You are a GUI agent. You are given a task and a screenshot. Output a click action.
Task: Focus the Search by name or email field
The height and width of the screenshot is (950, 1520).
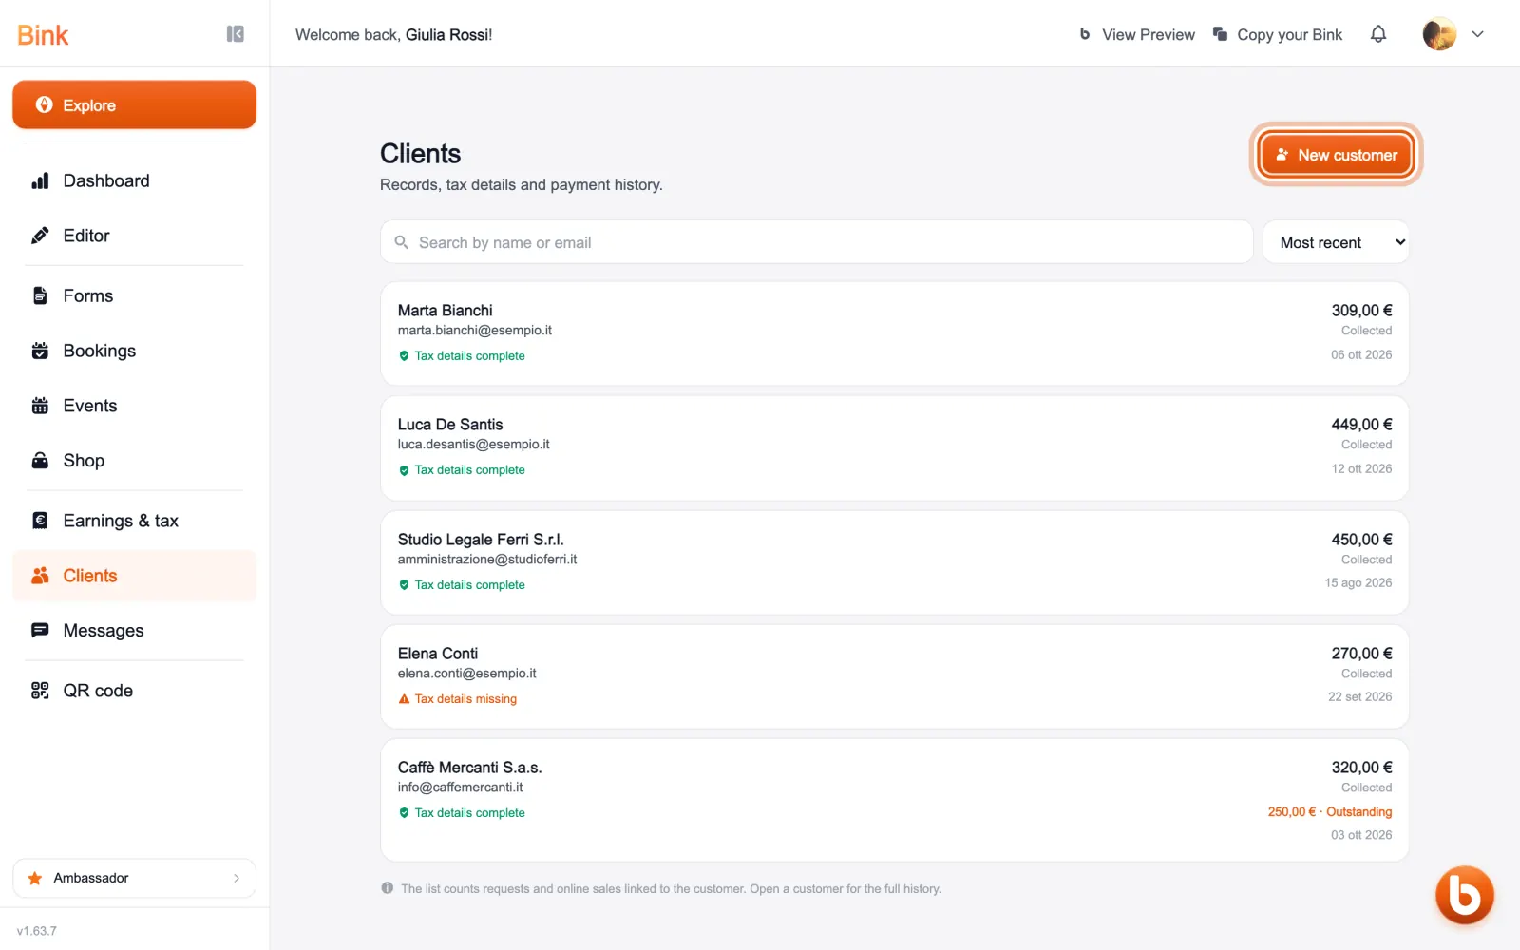click(x=817, y=242)
